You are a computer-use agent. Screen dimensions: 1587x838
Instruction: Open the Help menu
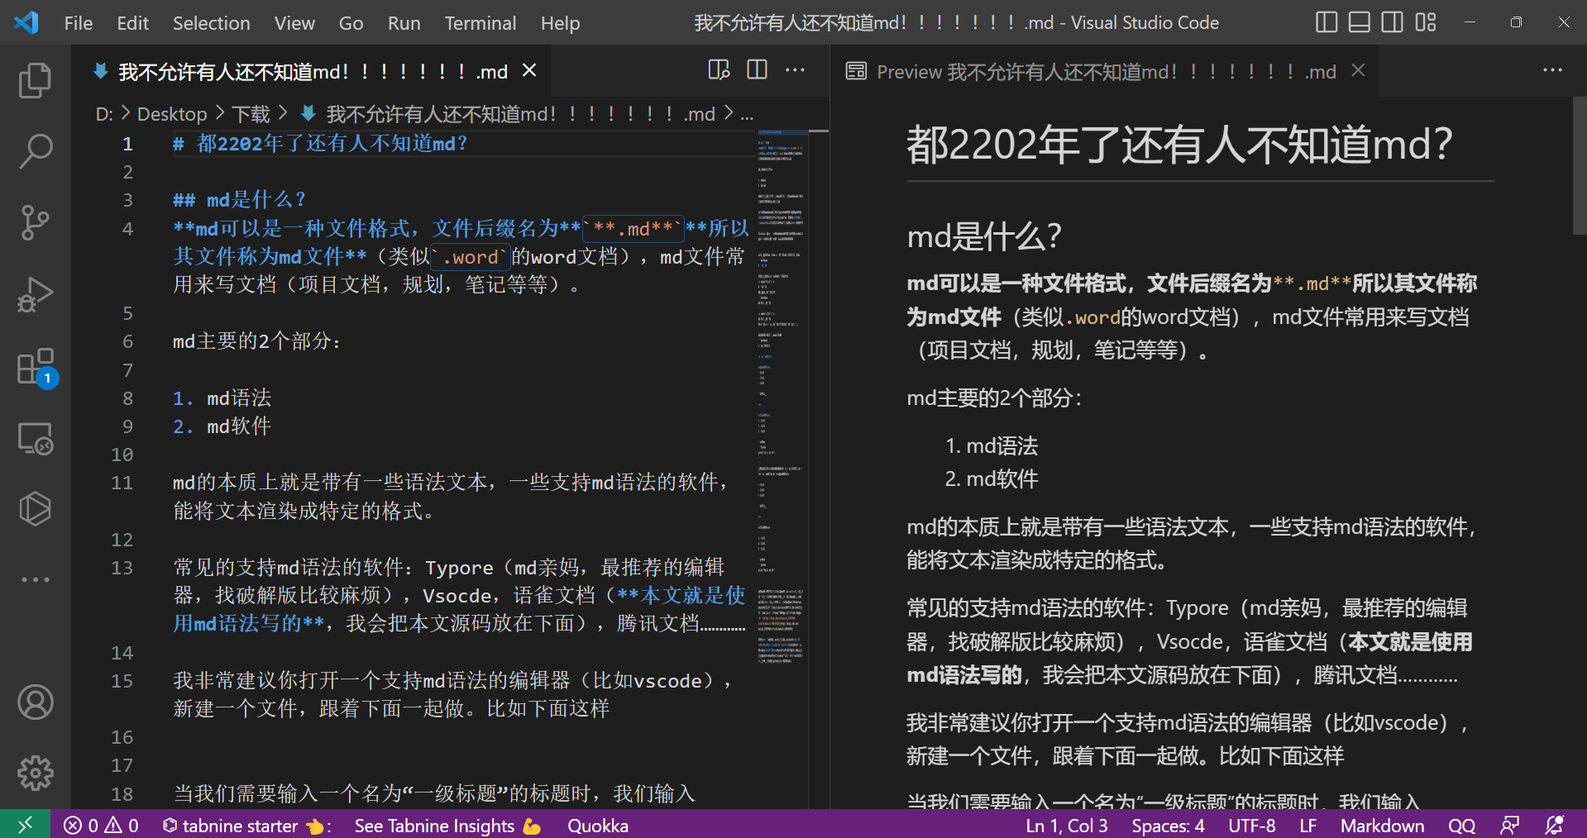(560, 23)
